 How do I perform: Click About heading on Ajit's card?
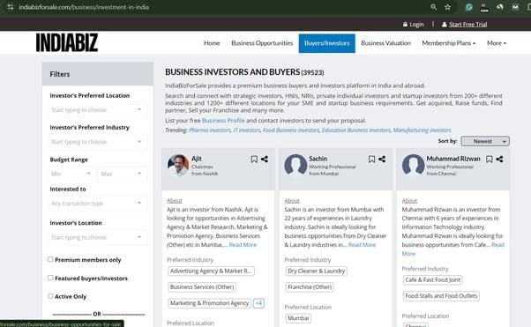pyautogui.click(x=175, y=201)
